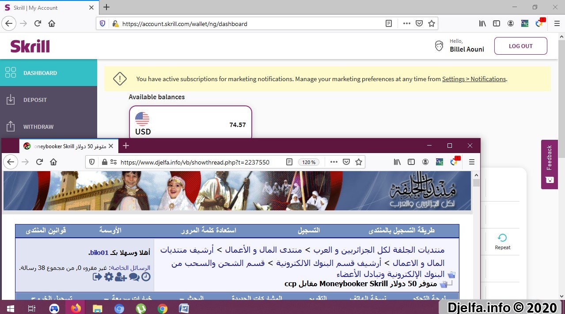
Task: Select the USD balance card
Action: 190,122
